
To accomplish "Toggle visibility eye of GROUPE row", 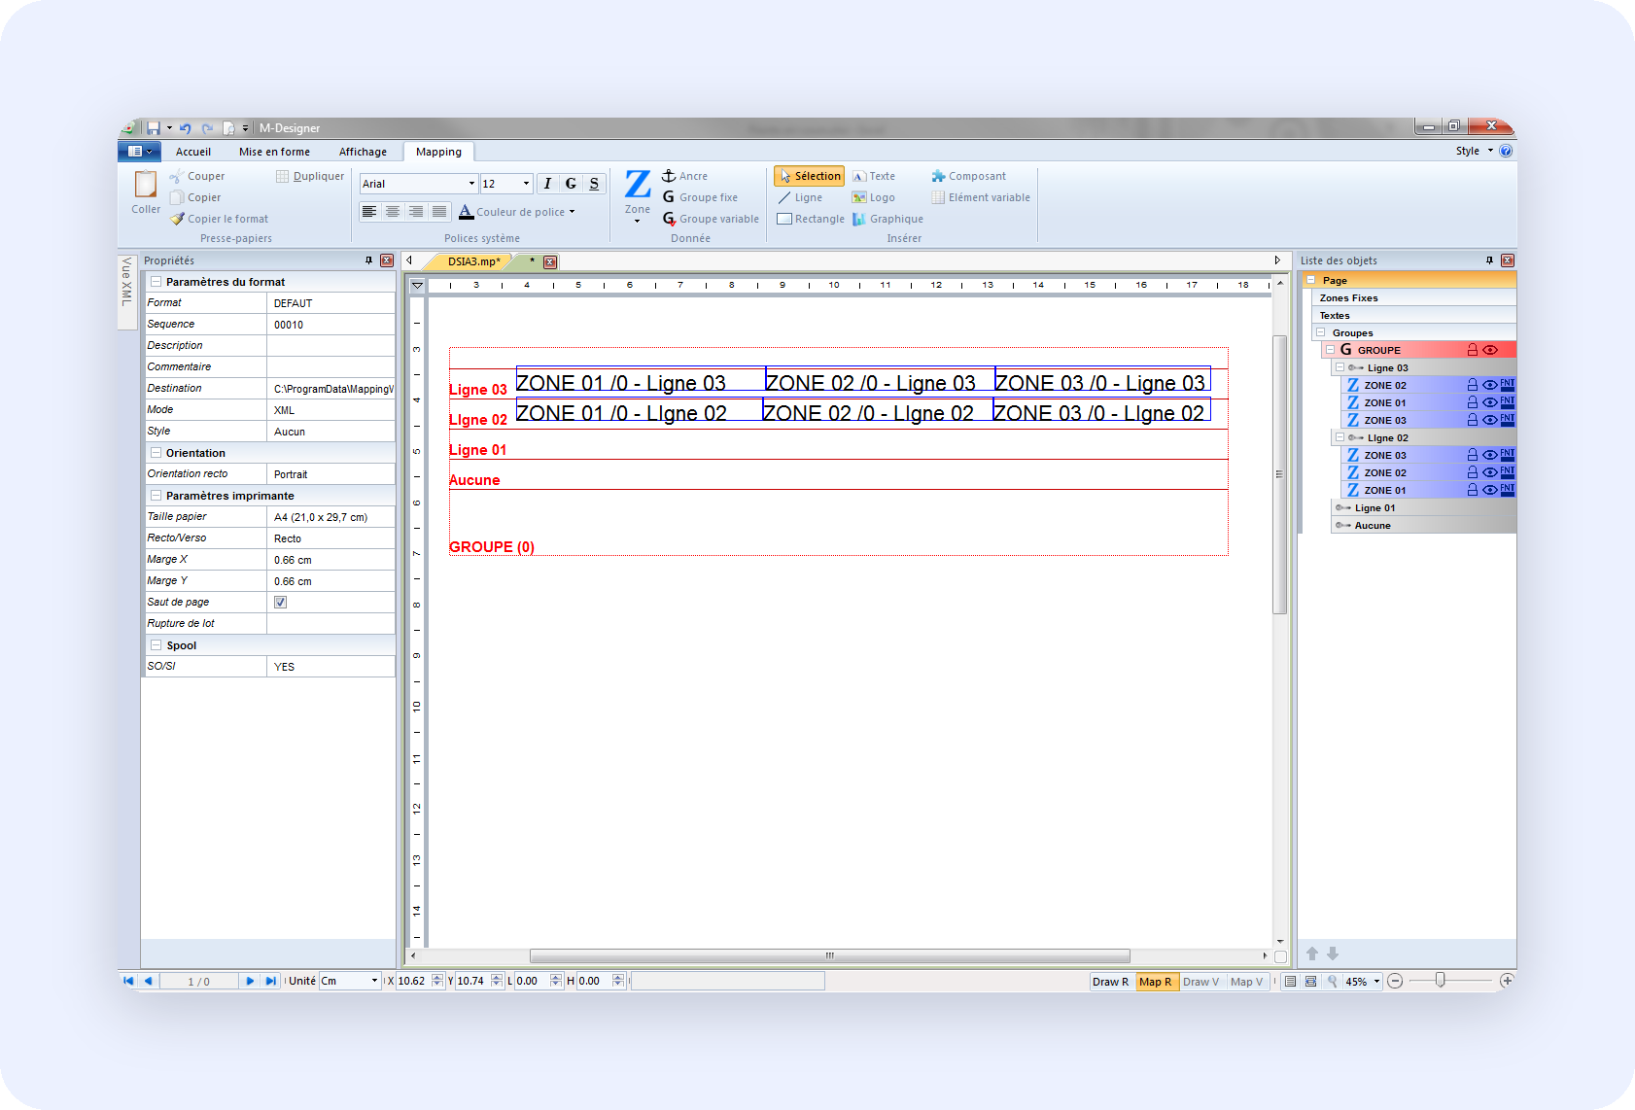I will pyautogui.click(x=1490, y=350).
